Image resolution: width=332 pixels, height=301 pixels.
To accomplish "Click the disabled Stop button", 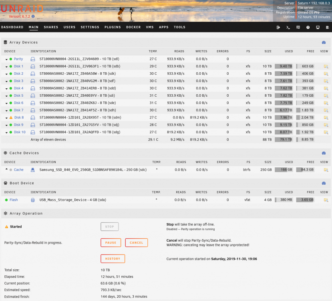I will click(x=109, y=226).
